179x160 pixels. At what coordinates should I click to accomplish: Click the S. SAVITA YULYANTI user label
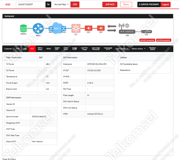[x=149, y=5]
